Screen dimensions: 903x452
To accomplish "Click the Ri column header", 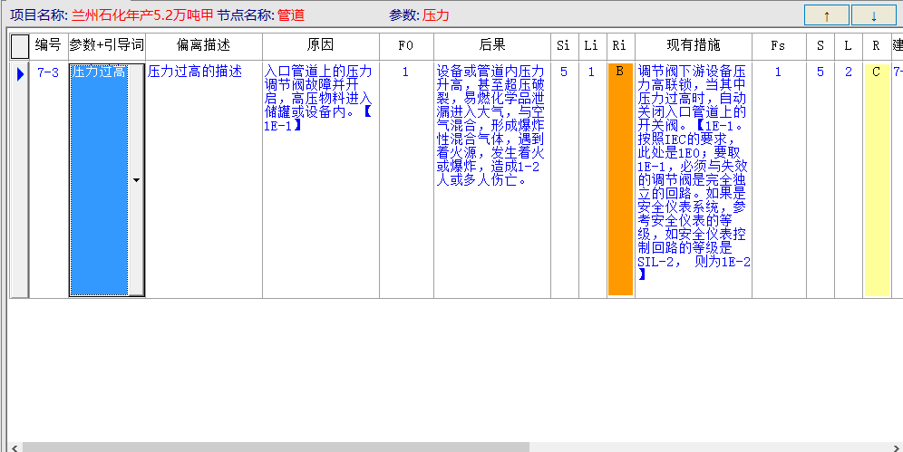I will [x=621, y=46].
